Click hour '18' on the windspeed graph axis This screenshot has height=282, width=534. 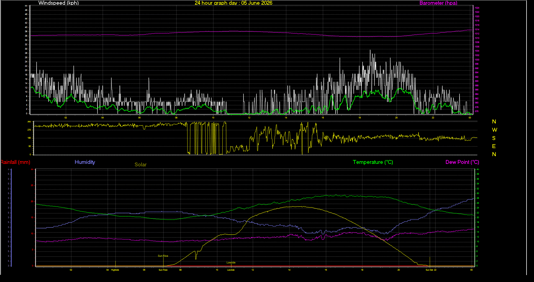coord(360,118)
